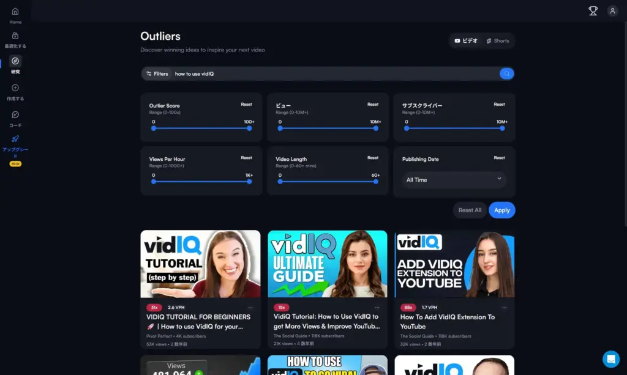Screen dimensions: 627x375
Task: Click the blue search magnifier button
Action: (506, 73)
